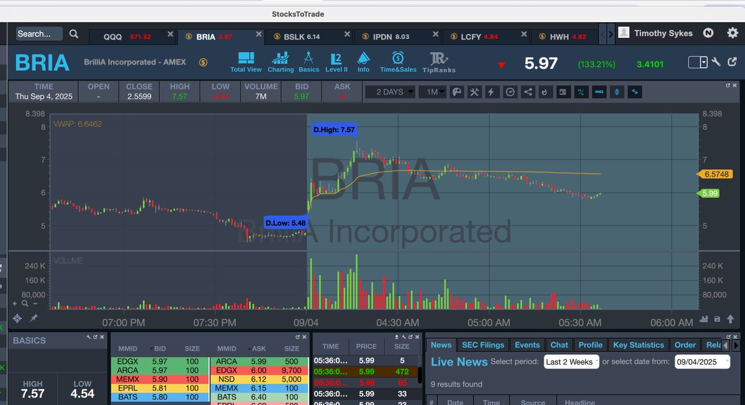745x405 pixels.
Task: Click the N notification badge
Action: coord(708,33)
